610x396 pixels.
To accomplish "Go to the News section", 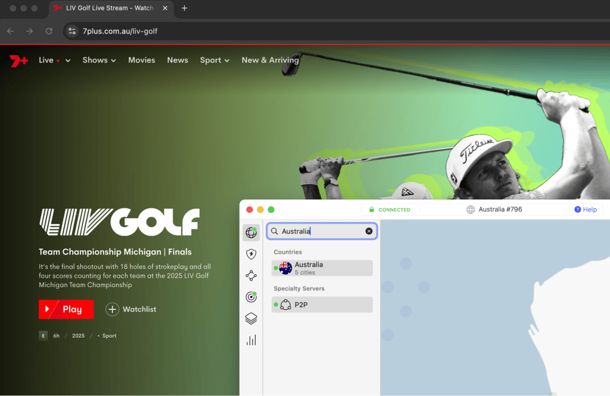I will coord(178,60).
